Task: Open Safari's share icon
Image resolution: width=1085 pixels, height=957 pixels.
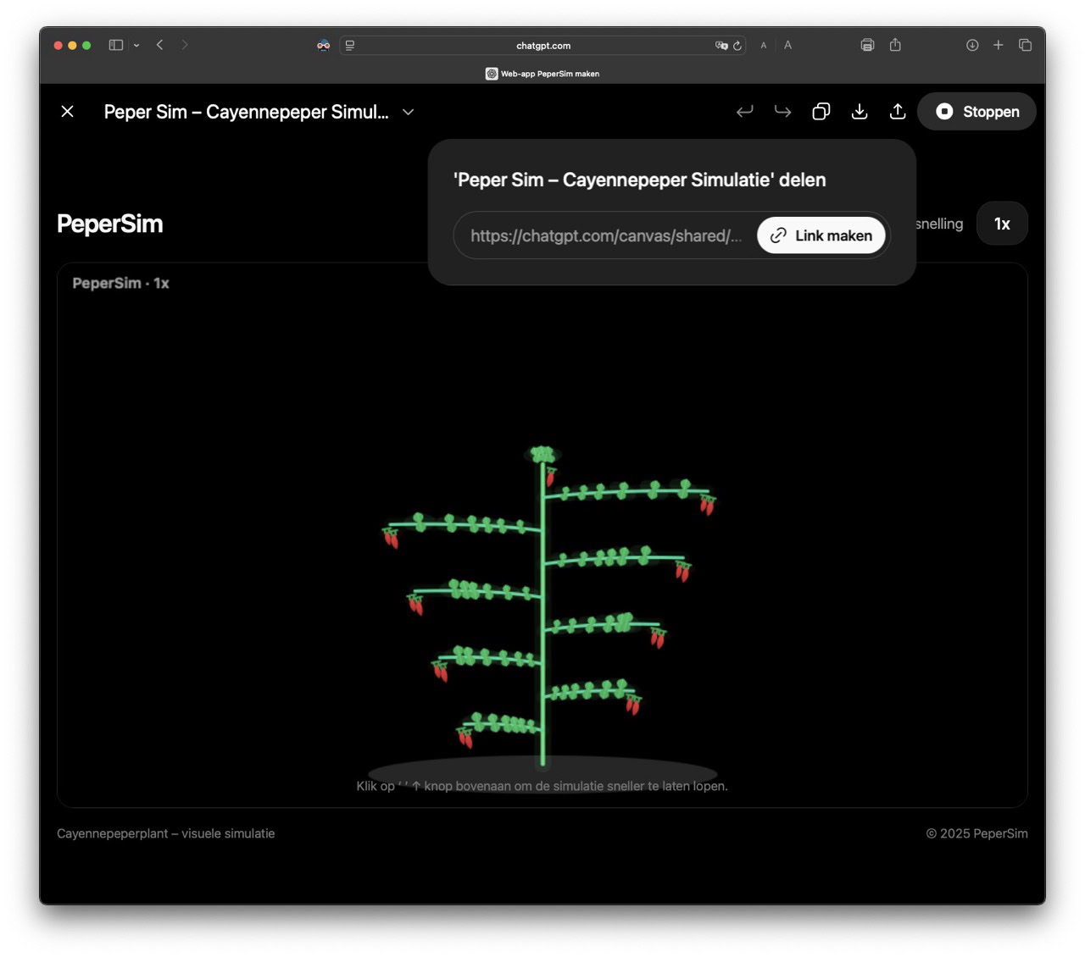Action: click(895, 45)
